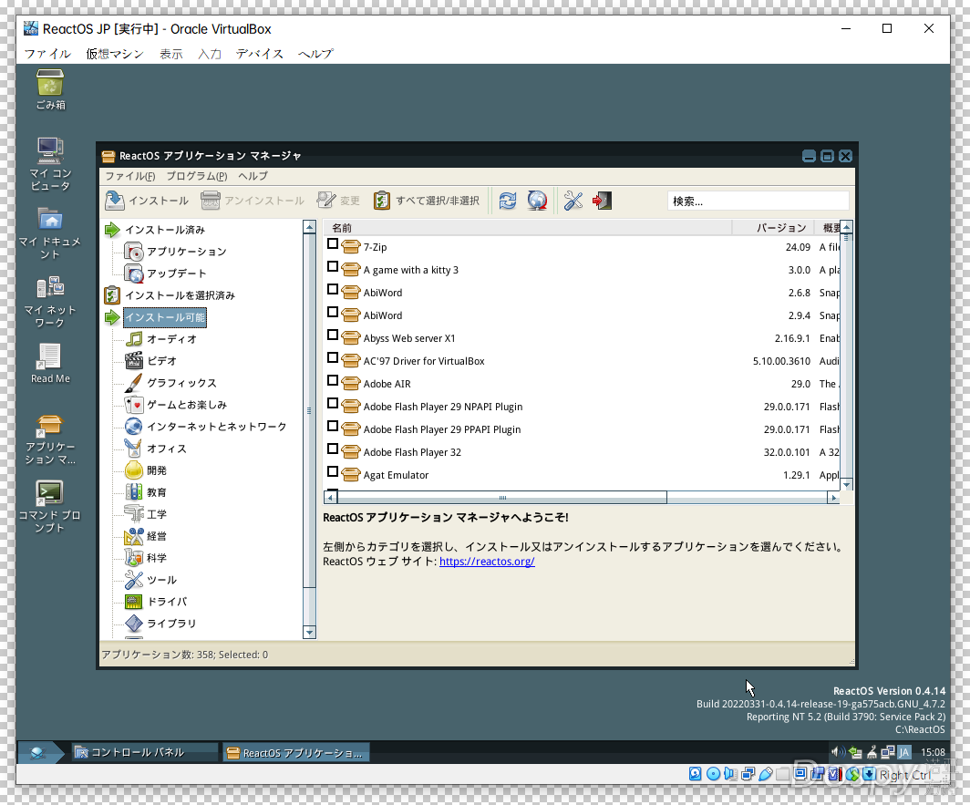The height and width of the screenshot is (805, 970).
Task: Click application list scroll-right arrow
Action: pyautogui.click(x=833, y=498)
